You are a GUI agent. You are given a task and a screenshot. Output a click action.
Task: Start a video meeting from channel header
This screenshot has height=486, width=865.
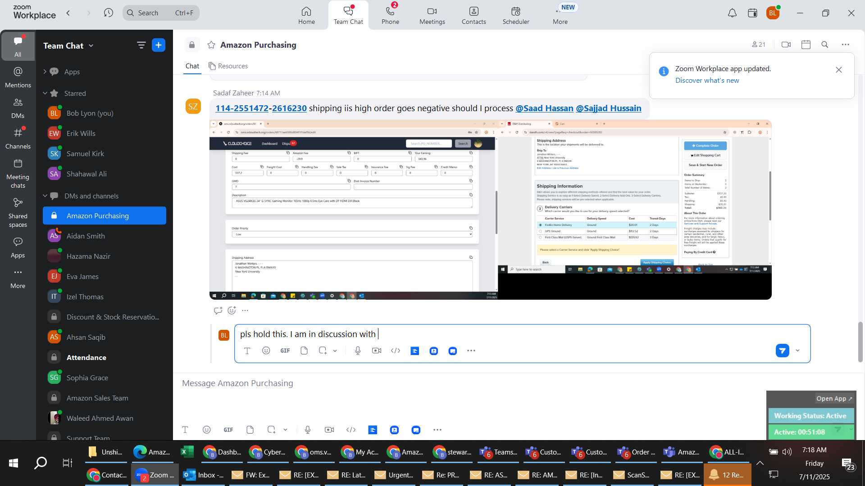786,45
